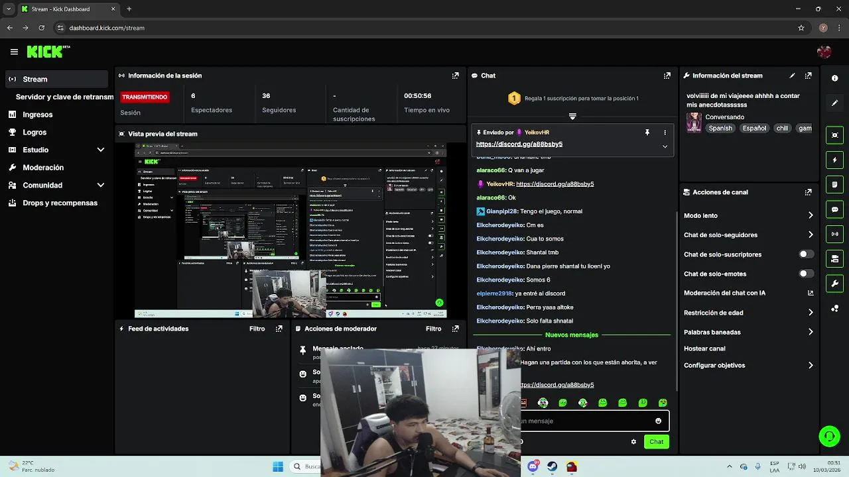Expand the Estudio sidebar section
Image resolution: width=849 pixels, height=477 pixels.
[101, 150]
